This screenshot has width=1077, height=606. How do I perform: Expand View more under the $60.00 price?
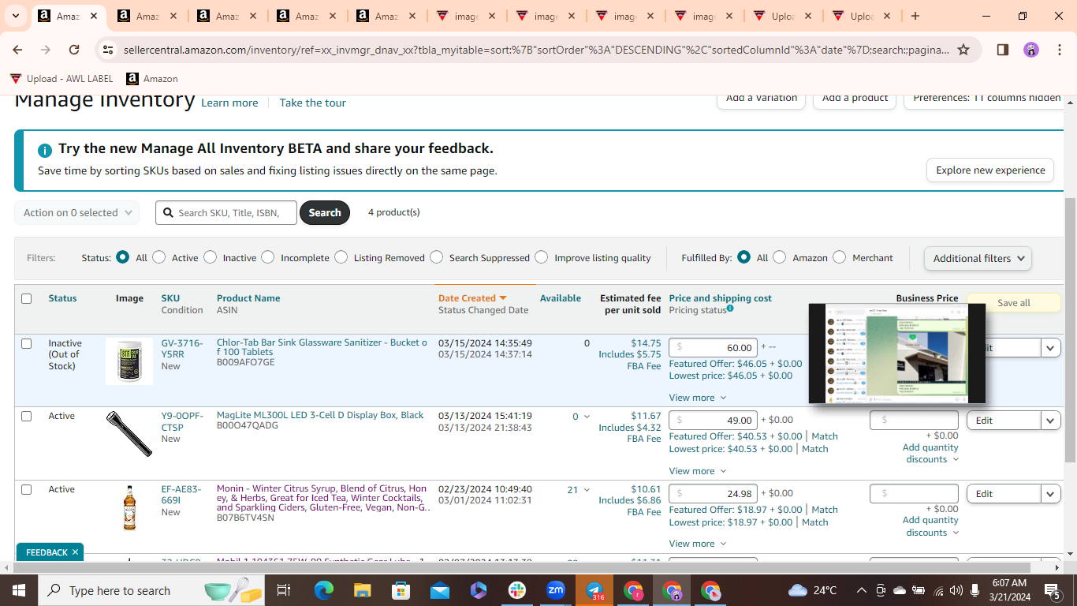click(698, 398)
